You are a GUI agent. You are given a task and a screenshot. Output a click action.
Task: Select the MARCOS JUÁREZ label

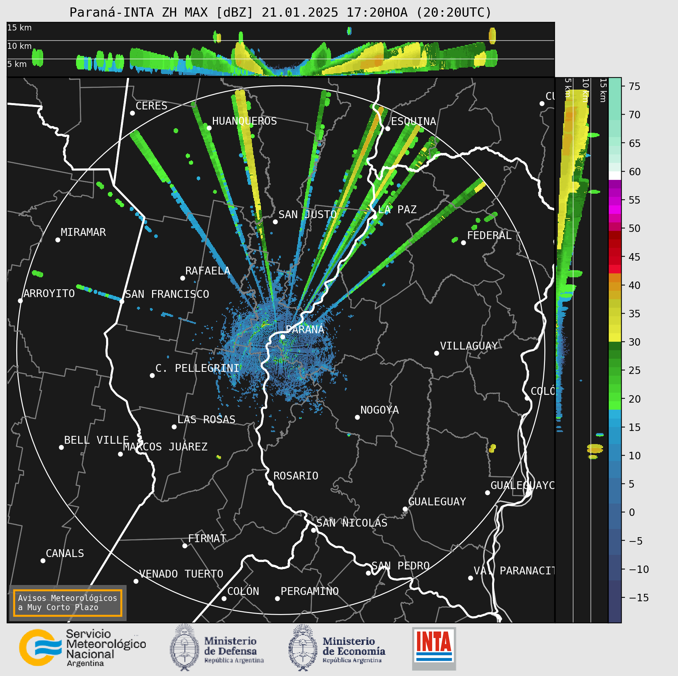[x=165, y=447]
